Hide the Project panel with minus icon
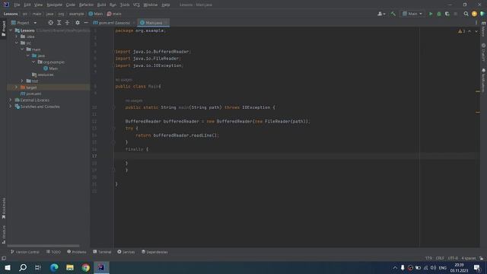Viewport: 487px width, 274px height. point(86,23)
